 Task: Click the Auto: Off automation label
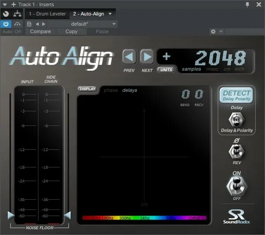[x=11, y=32]
